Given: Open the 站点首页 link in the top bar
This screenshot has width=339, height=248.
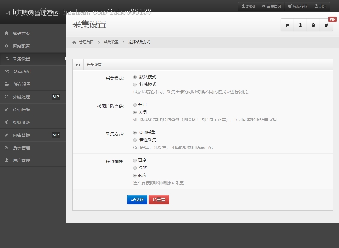Looking at the screenshot, I should [x=271, y=6].
